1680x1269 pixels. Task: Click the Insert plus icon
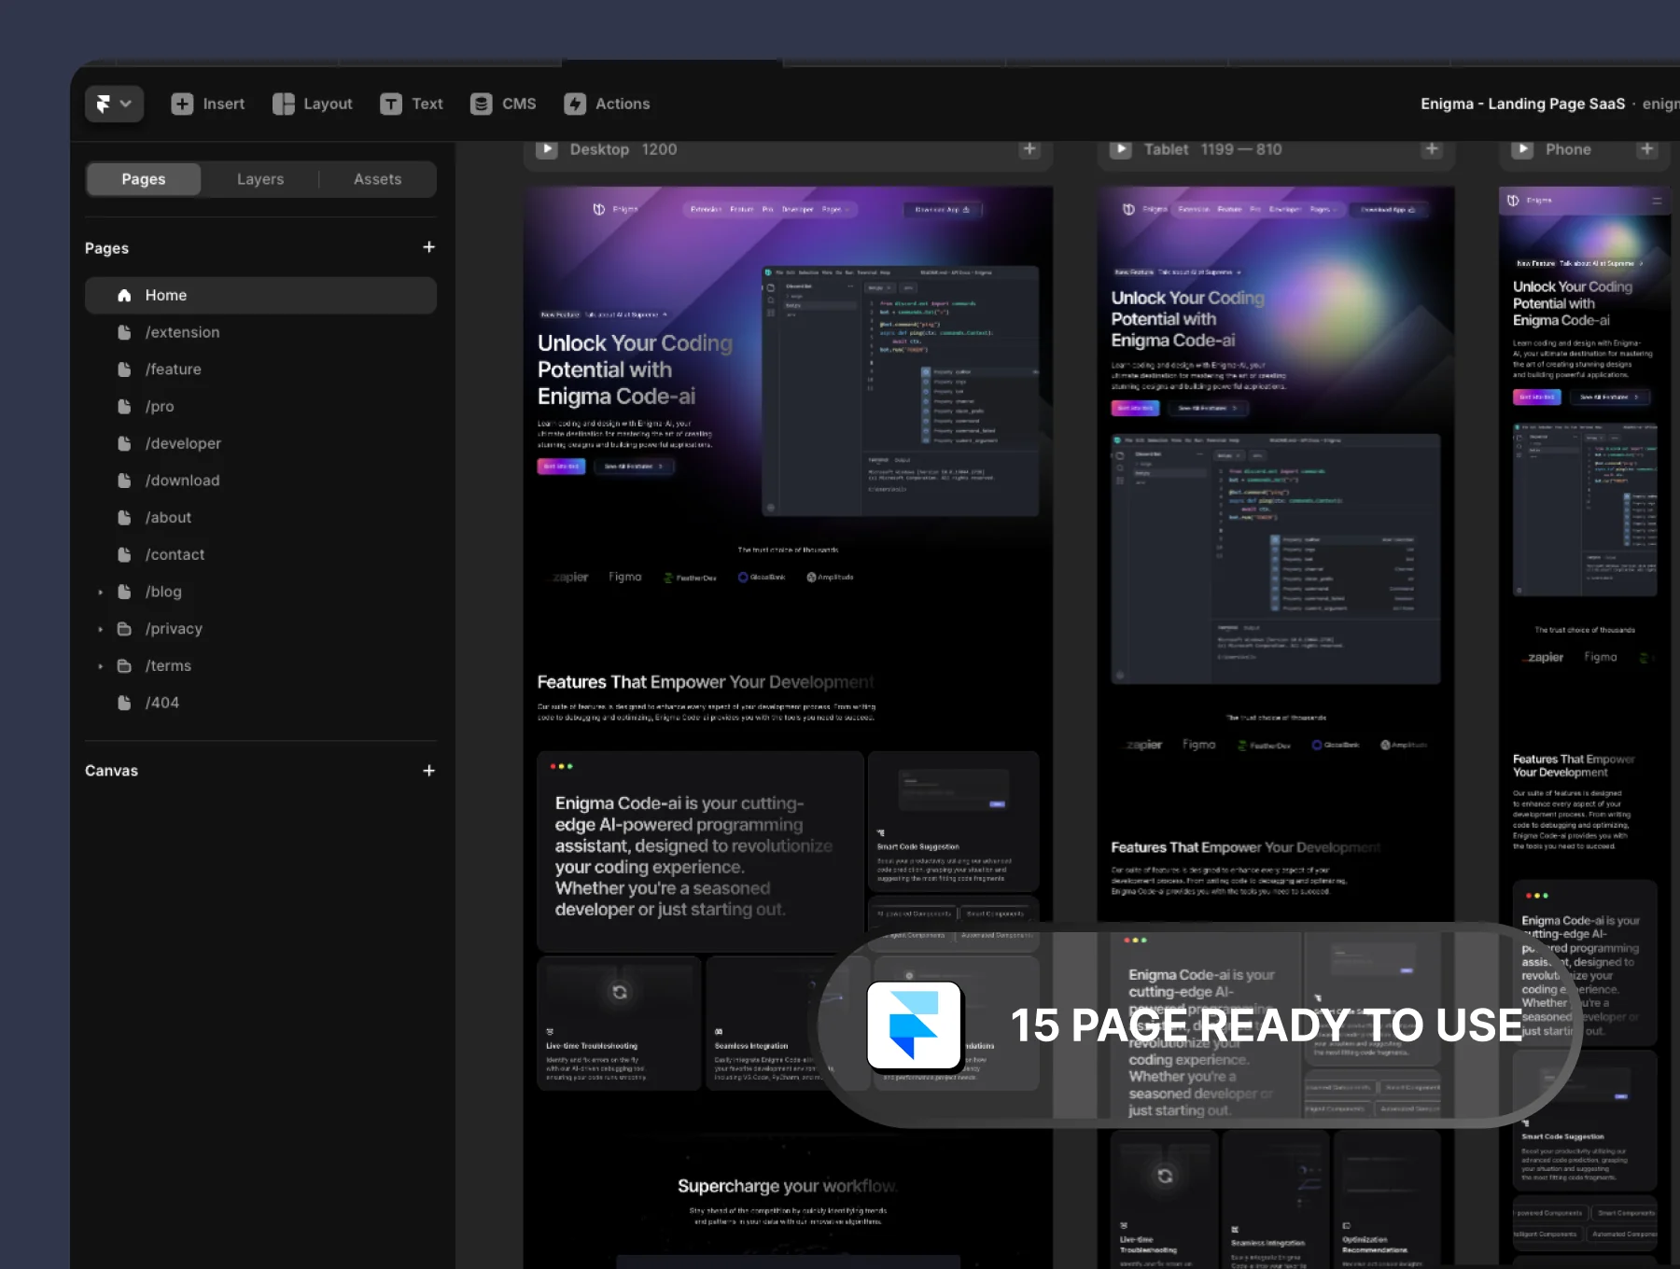182,104
